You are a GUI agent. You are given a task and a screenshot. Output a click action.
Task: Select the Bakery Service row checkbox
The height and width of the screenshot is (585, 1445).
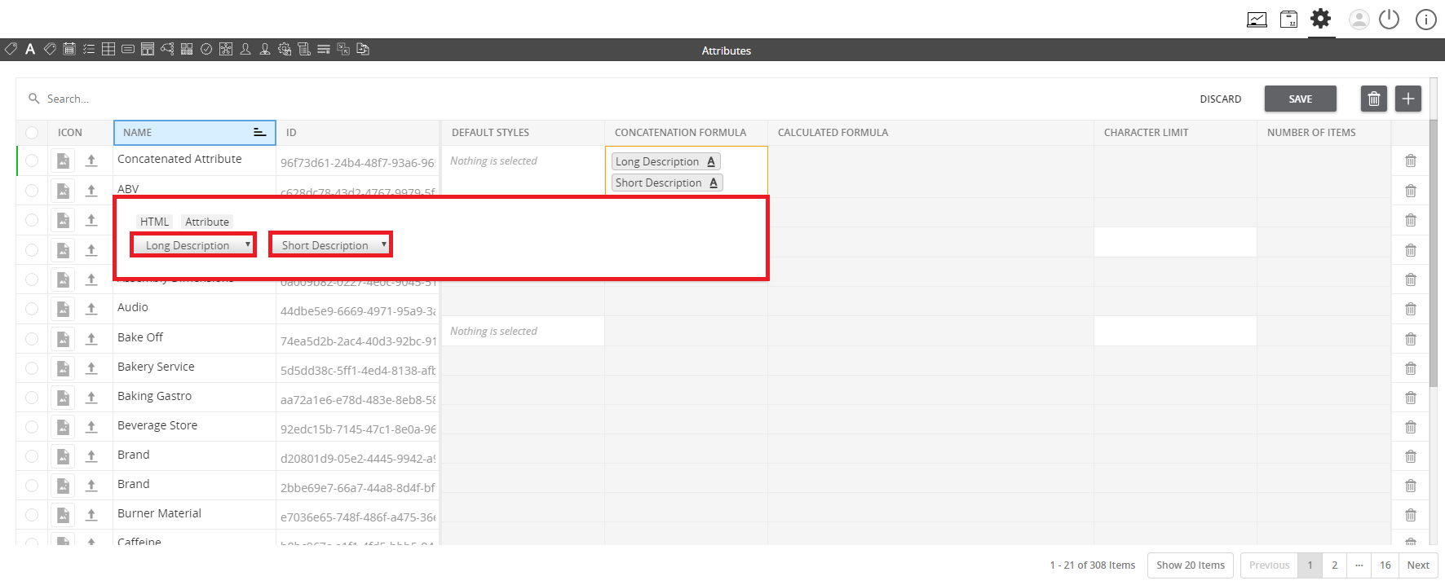tap(32, 368)
